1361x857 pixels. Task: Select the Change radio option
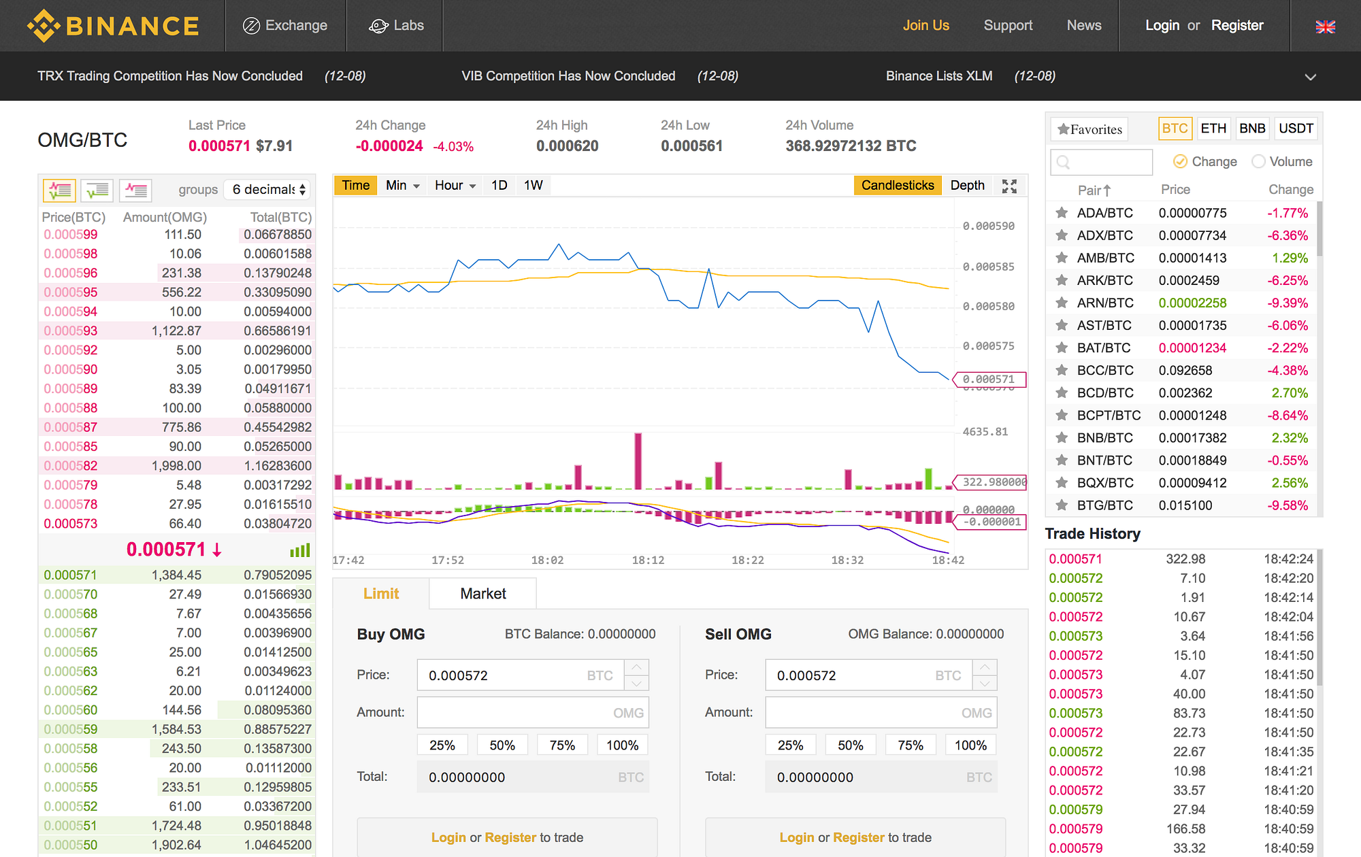[x=1181, y=162]
